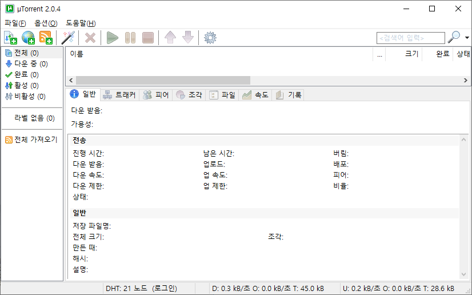Switch to the 조각 tab
Viewport: 472px width, 295px height.
click(189, 95)
